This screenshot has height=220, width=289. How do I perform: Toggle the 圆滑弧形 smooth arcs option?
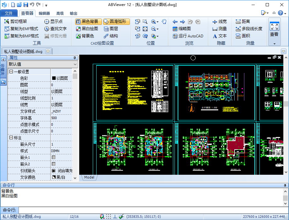[115, 21]
